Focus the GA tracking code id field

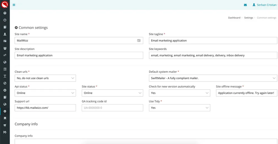112,108
